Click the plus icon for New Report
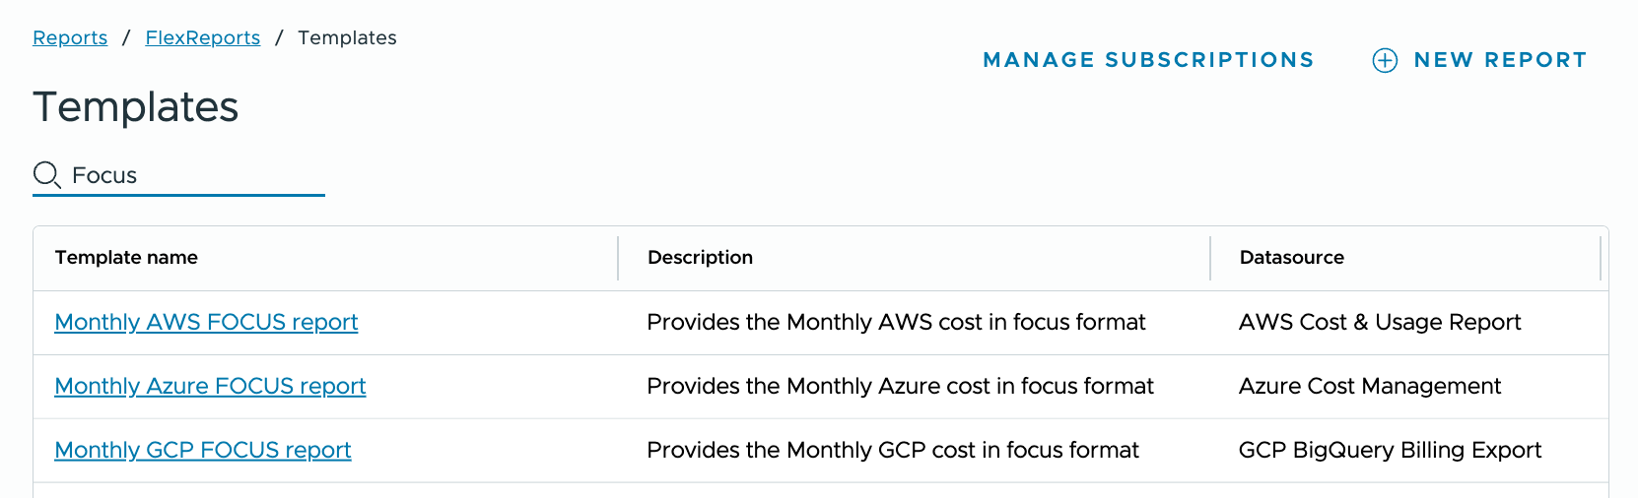 [1385, 61]
